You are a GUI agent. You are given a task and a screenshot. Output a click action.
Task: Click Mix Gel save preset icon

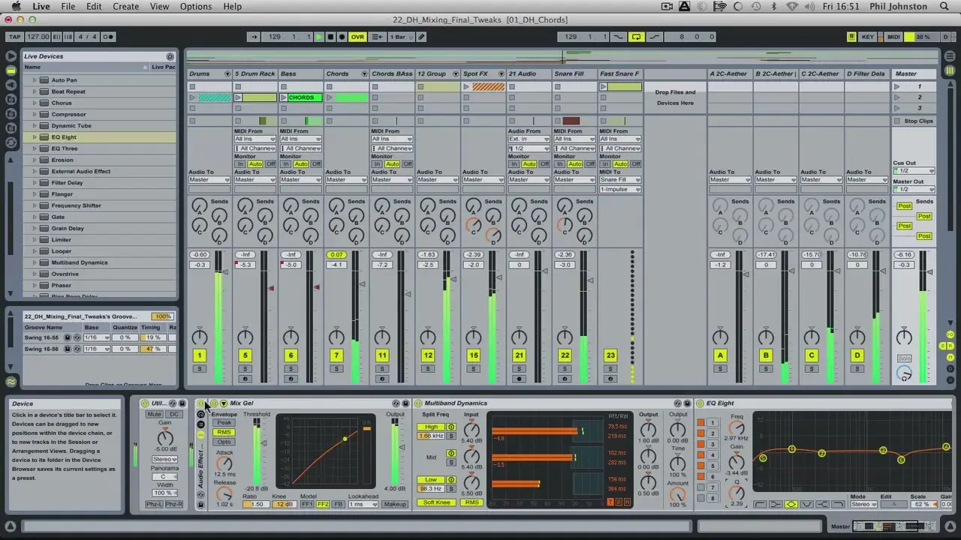click(x=405, y=403)
